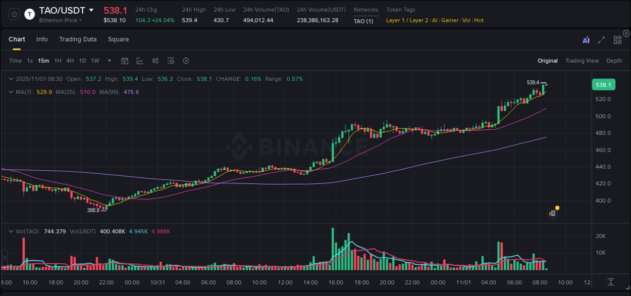Screen dimensions: 631x296
Task: Collapse the OHLC info row chevron
Action: point(11,79)
